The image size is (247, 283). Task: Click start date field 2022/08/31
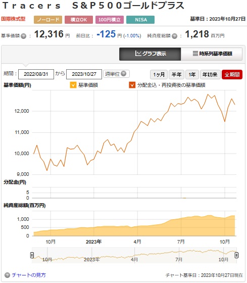pos(36,74)
